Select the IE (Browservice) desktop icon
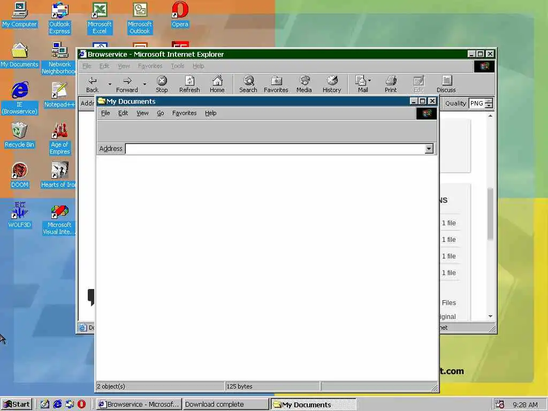 pyautogui.click(x=20, y=98)
